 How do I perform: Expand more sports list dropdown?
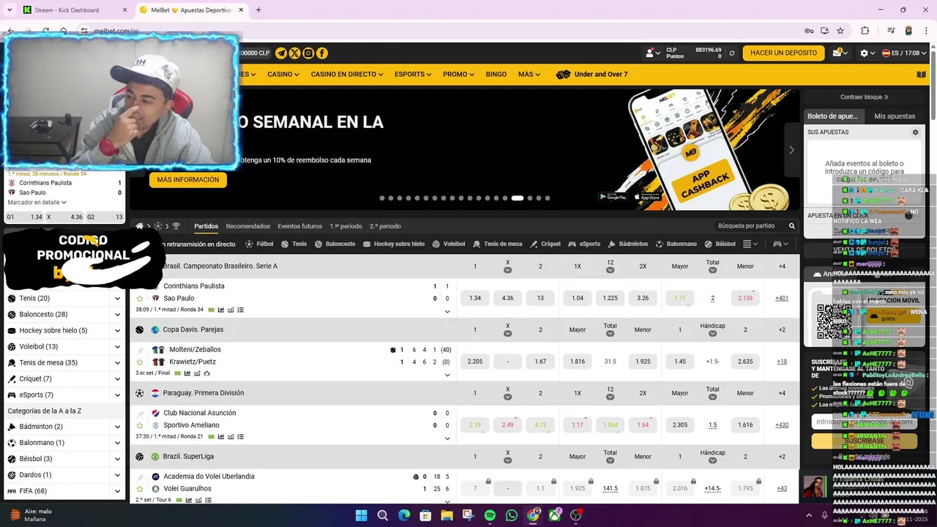click(750, 244)
